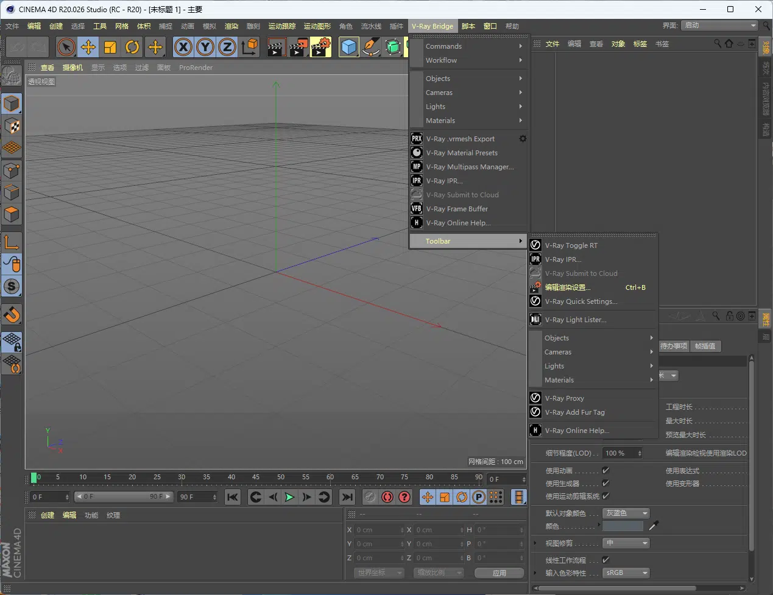Open the 默认对象颜色 dropdown
This screenshot has width=773, height=595.
626,513
